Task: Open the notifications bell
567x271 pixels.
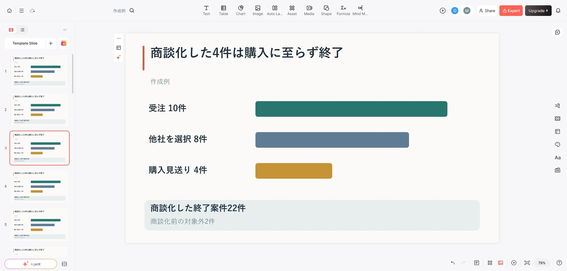Action: pos(558,11)
